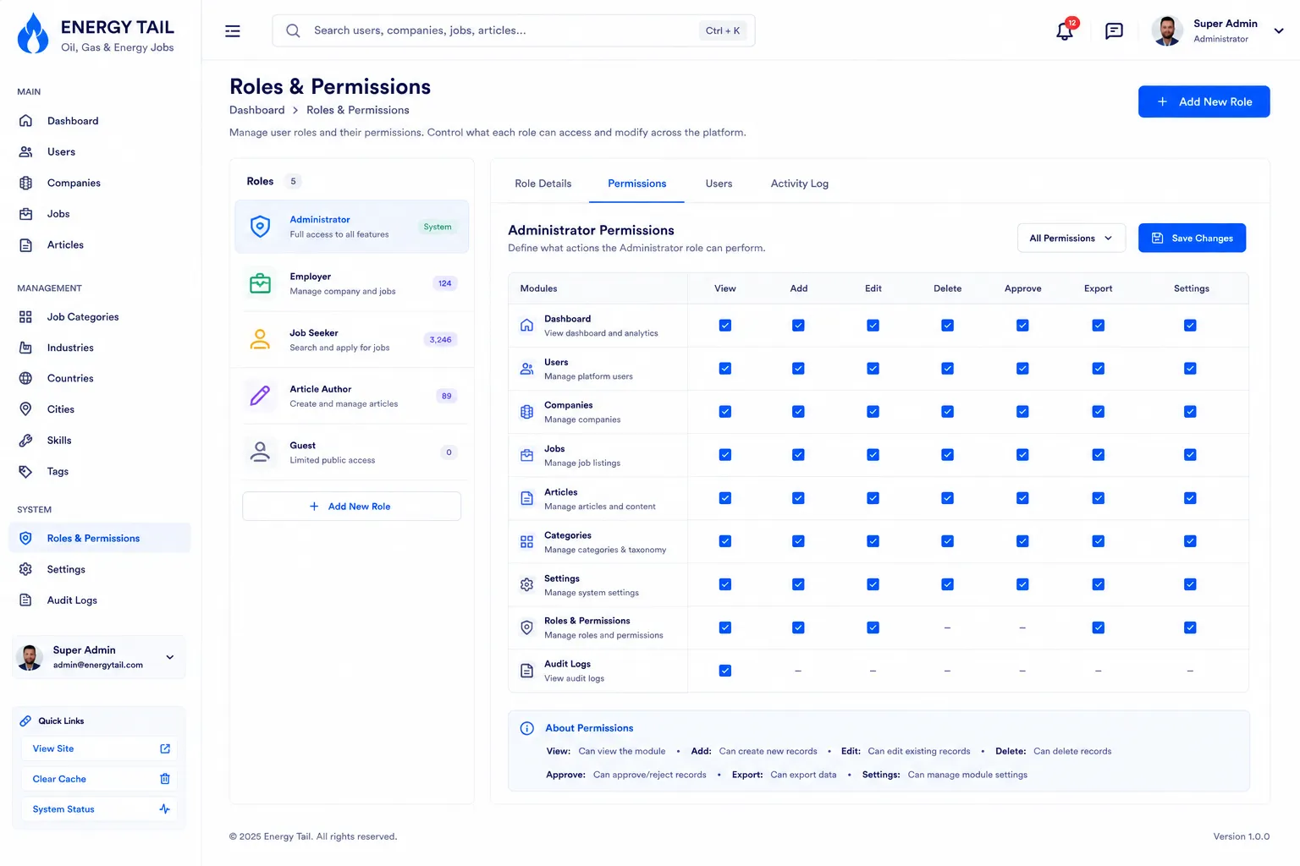Click the Industries factory icon
1300x866 pixels.
tap(26, 348)
